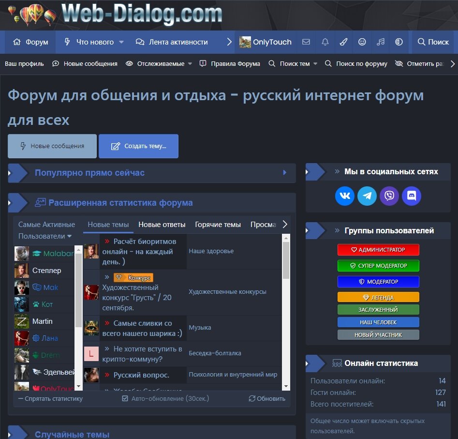This screenshot has width=458, height=439.
Task: Open Самые Активные Пользователи dropdown
Action: coord(47,230)
